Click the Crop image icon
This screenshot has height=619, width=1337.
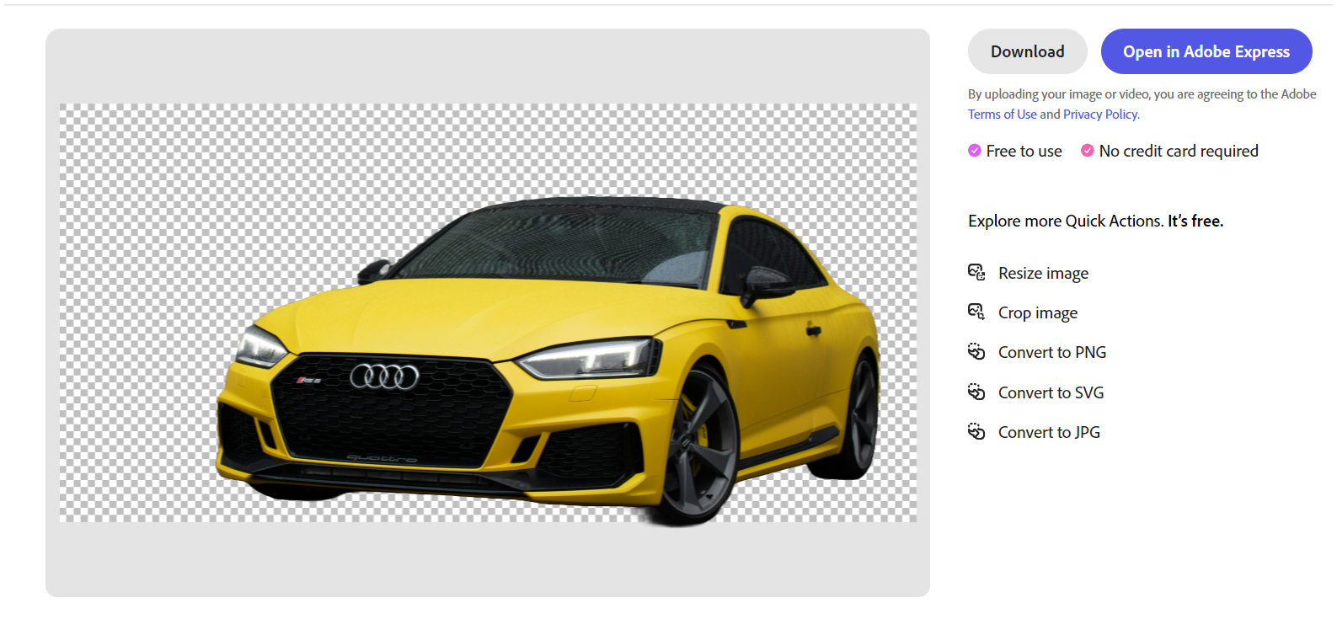point(976,312)
